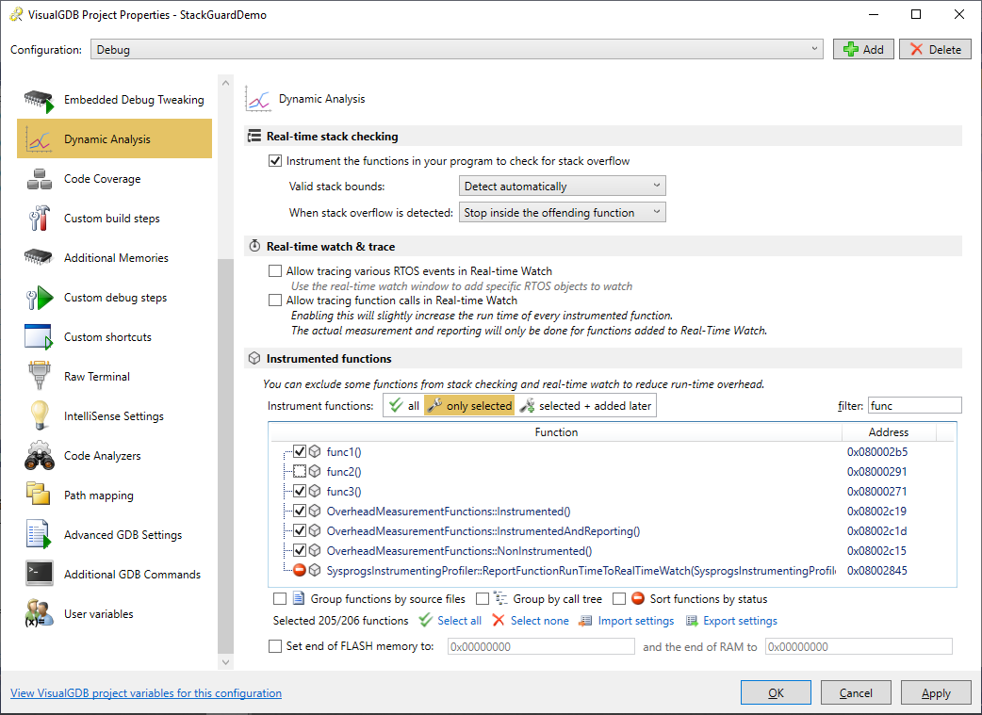Click the Code Coverage icon in sidebar

(x=39, y=179)
